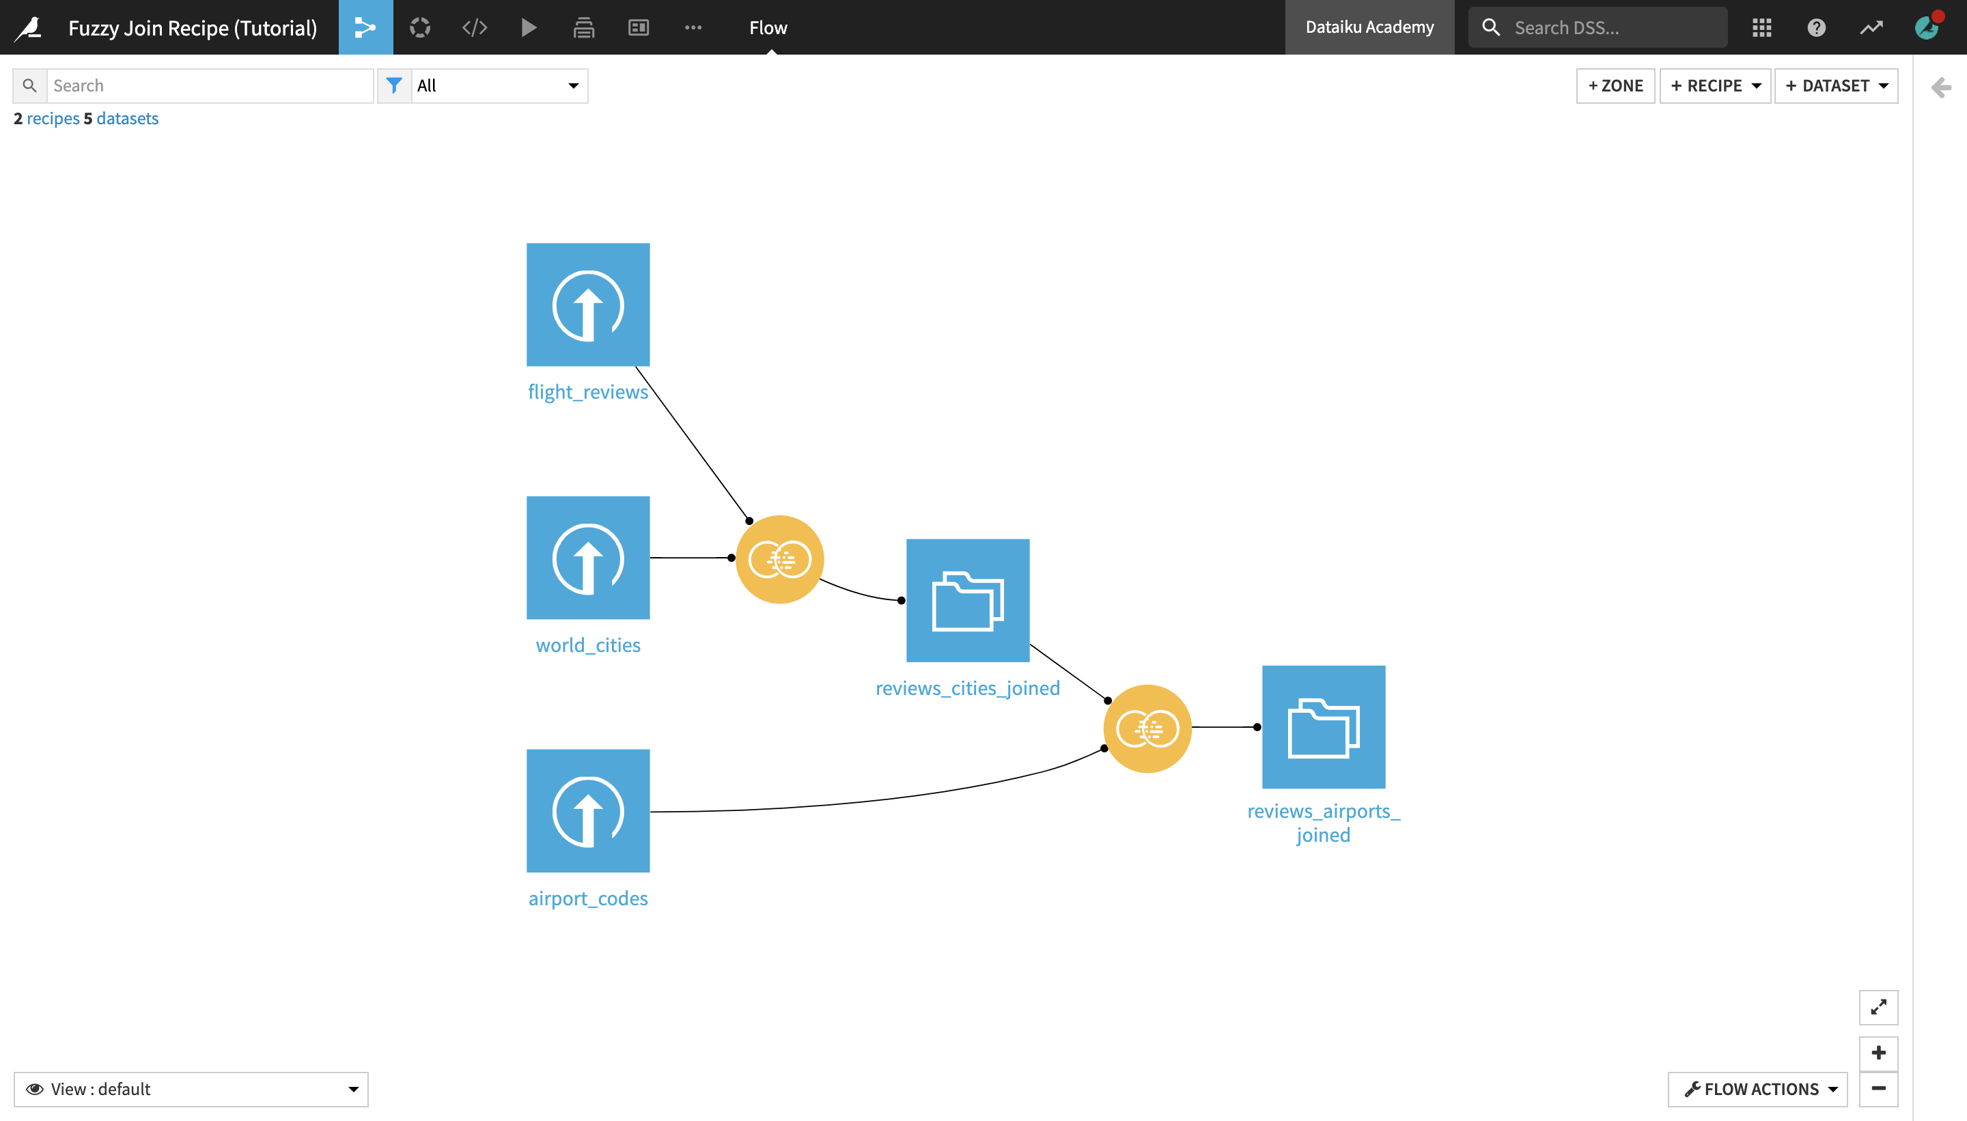
Task: Open the stacked pages icon in navbar
Action: [x=584, y=28]
